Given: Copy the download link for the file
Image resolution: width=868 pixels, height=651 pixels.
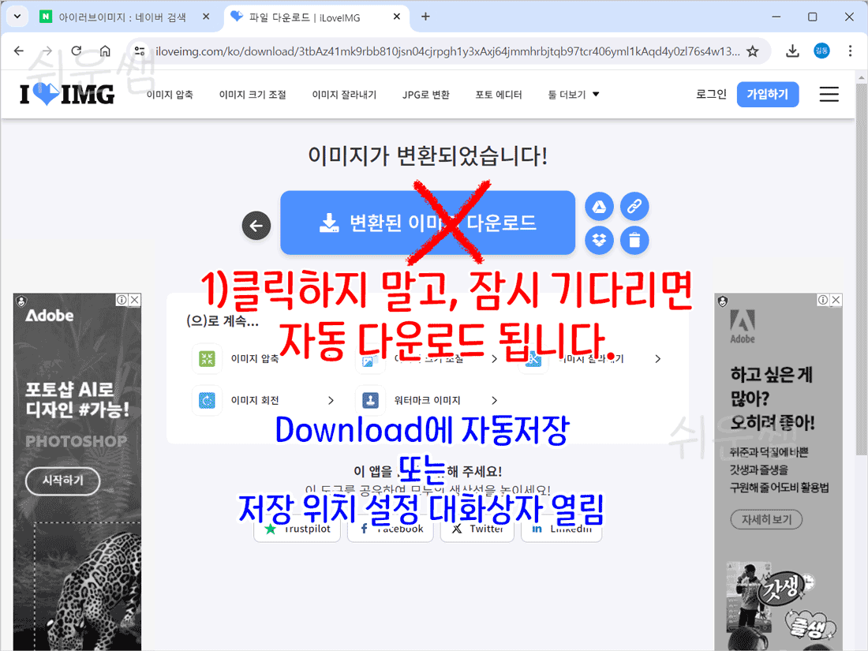Looking at the screenshot, I should [634, 206].
